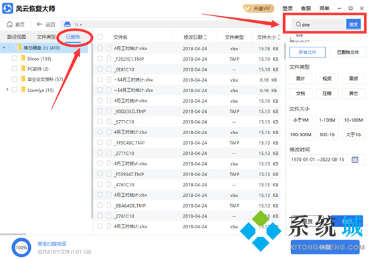368x259 pixels.
Task: Filter by size 100-500M
Action: point(300,135)
